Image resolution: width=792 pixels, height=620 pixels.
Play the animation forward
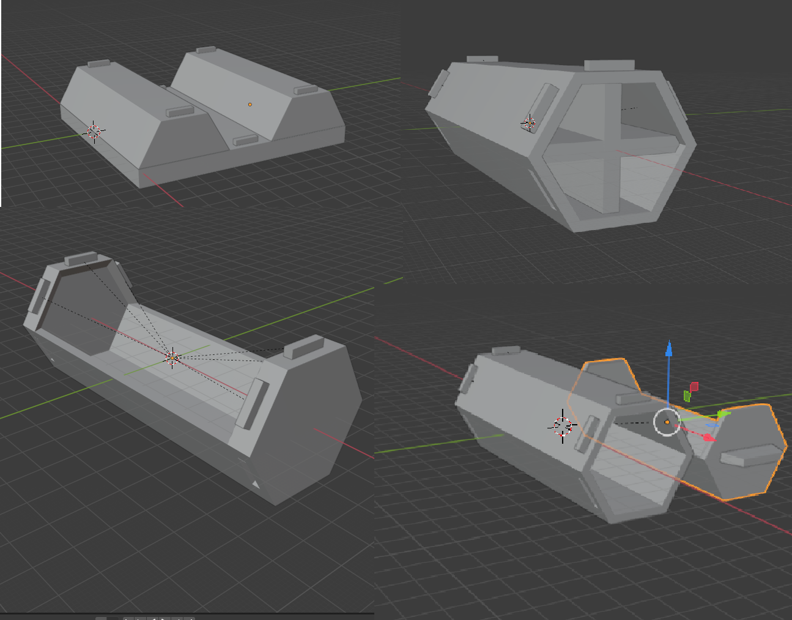pyautogui.click(x=164, y=618)
